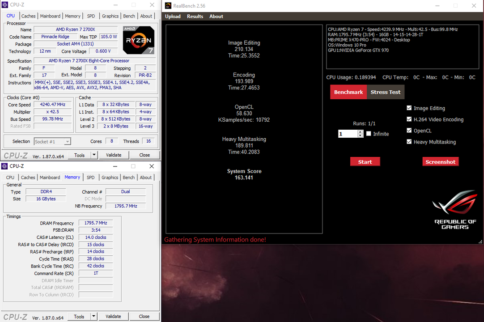Open Mainboard tab in top CPU-Z window
484x322 pixels.
pyautogui.click(x=50, y=16)
